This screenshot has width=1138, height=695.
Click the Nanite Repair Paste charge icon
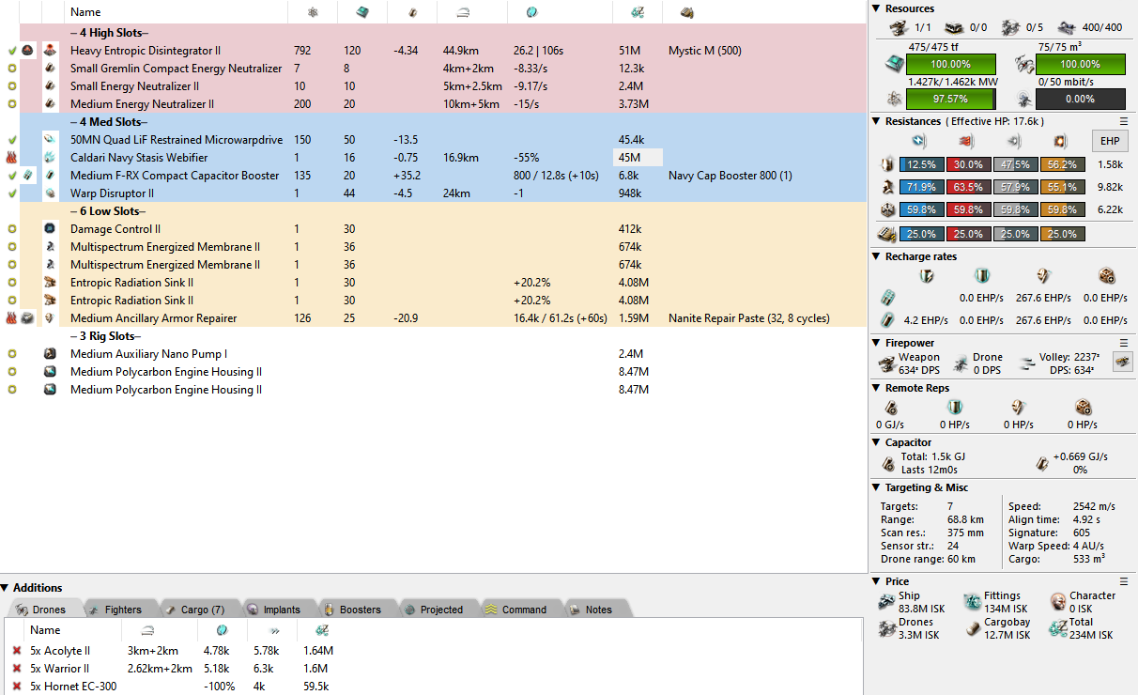28,318
